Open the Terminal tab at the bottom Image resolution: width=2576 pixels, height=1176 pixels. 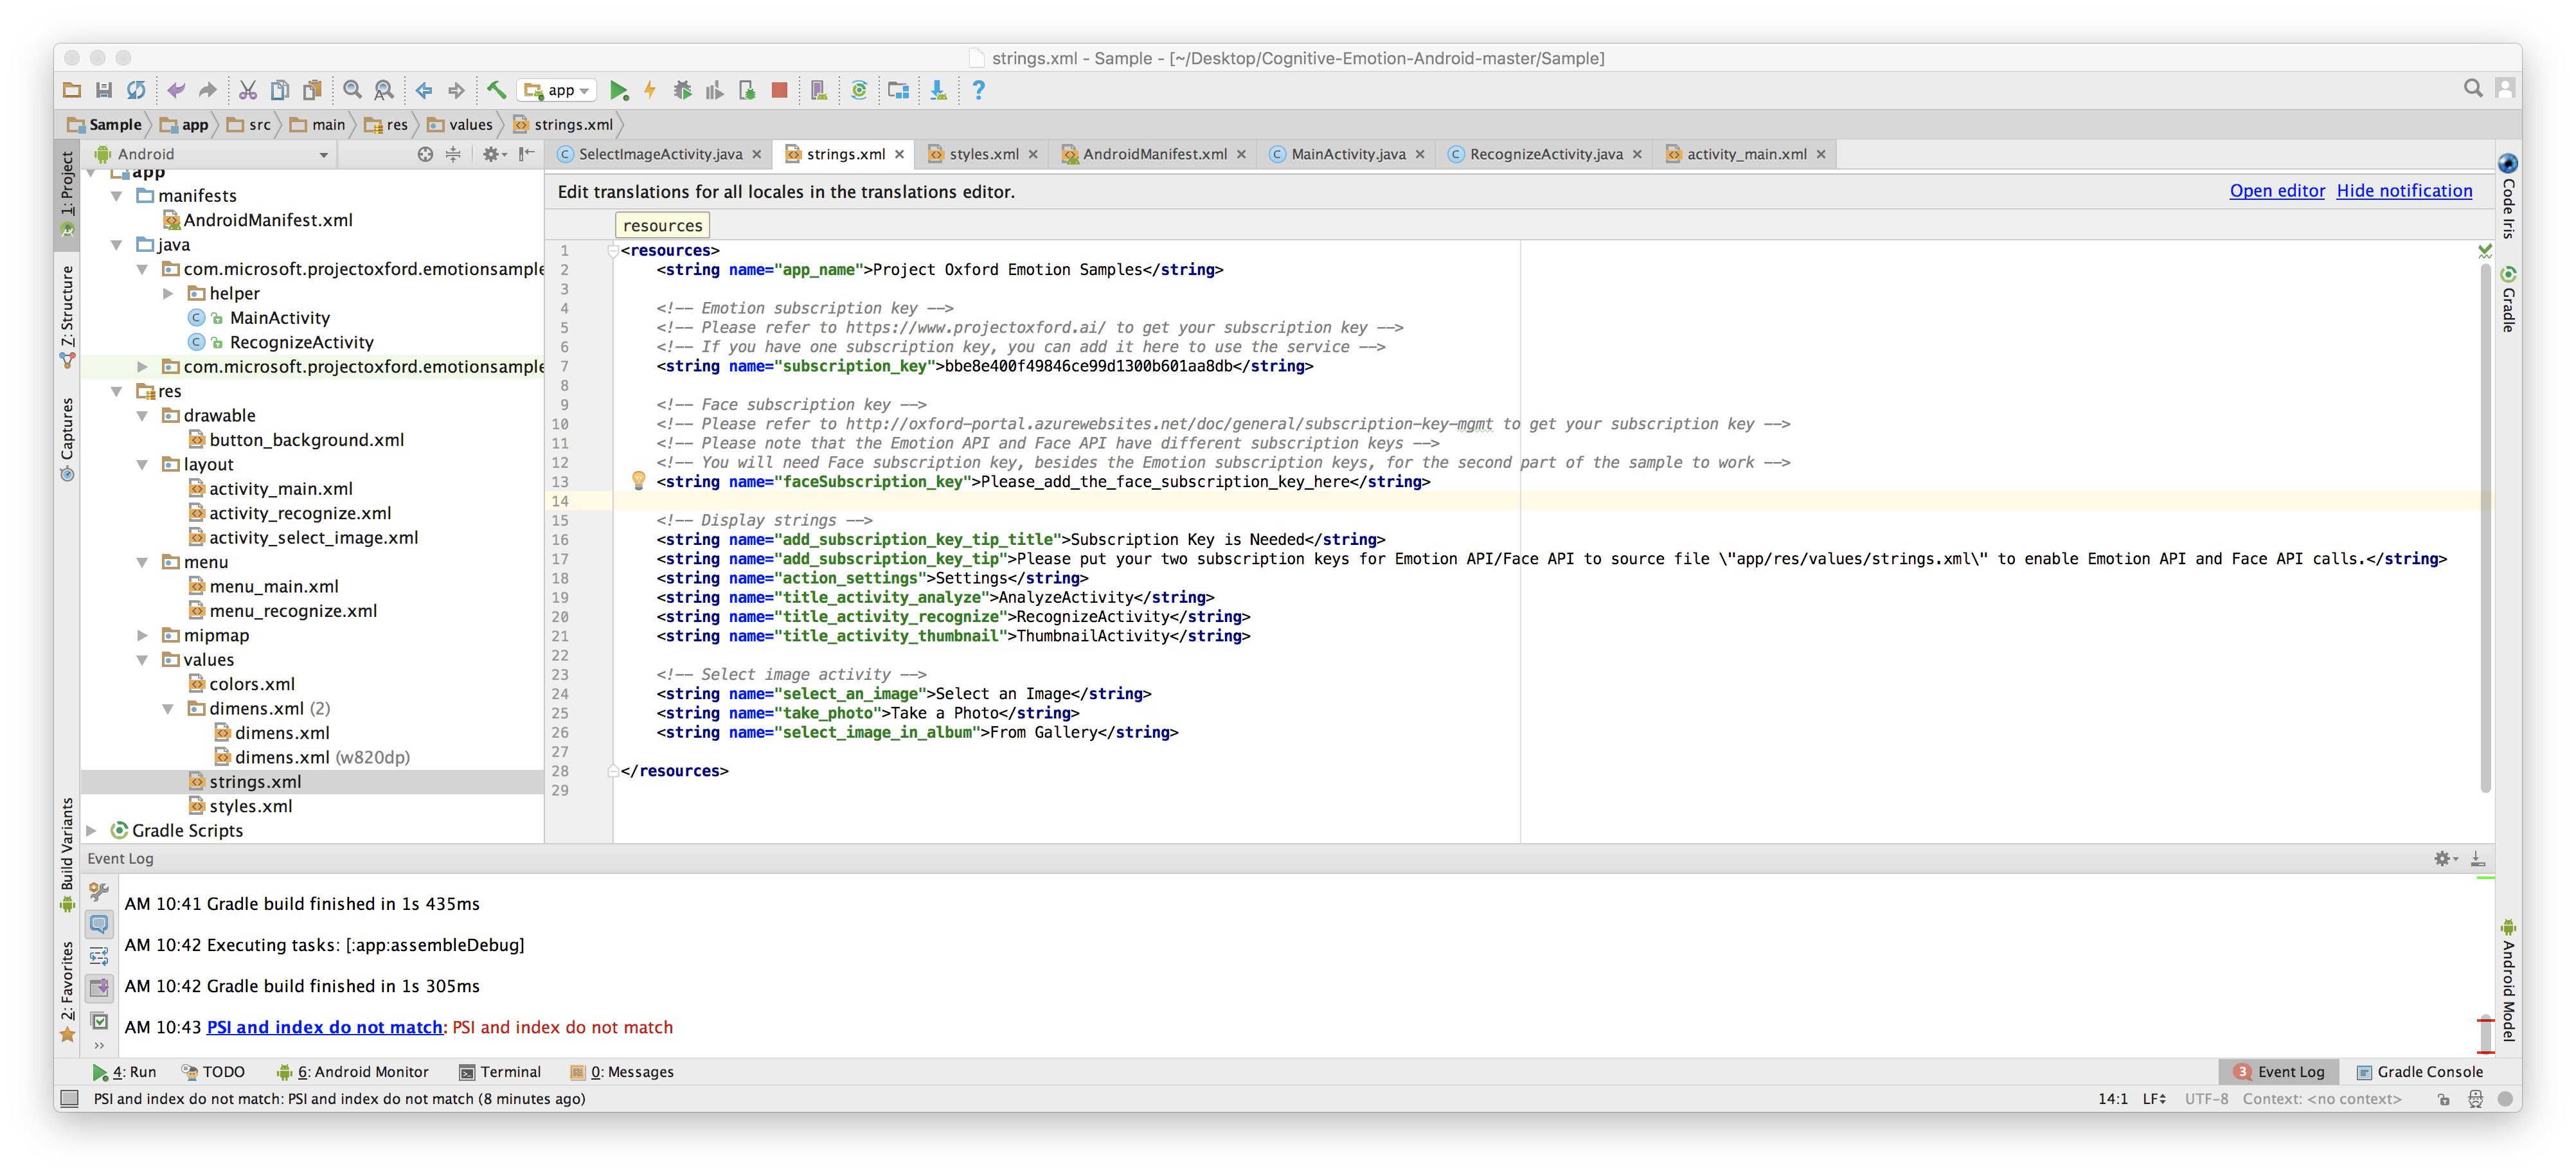(501, 1071)
